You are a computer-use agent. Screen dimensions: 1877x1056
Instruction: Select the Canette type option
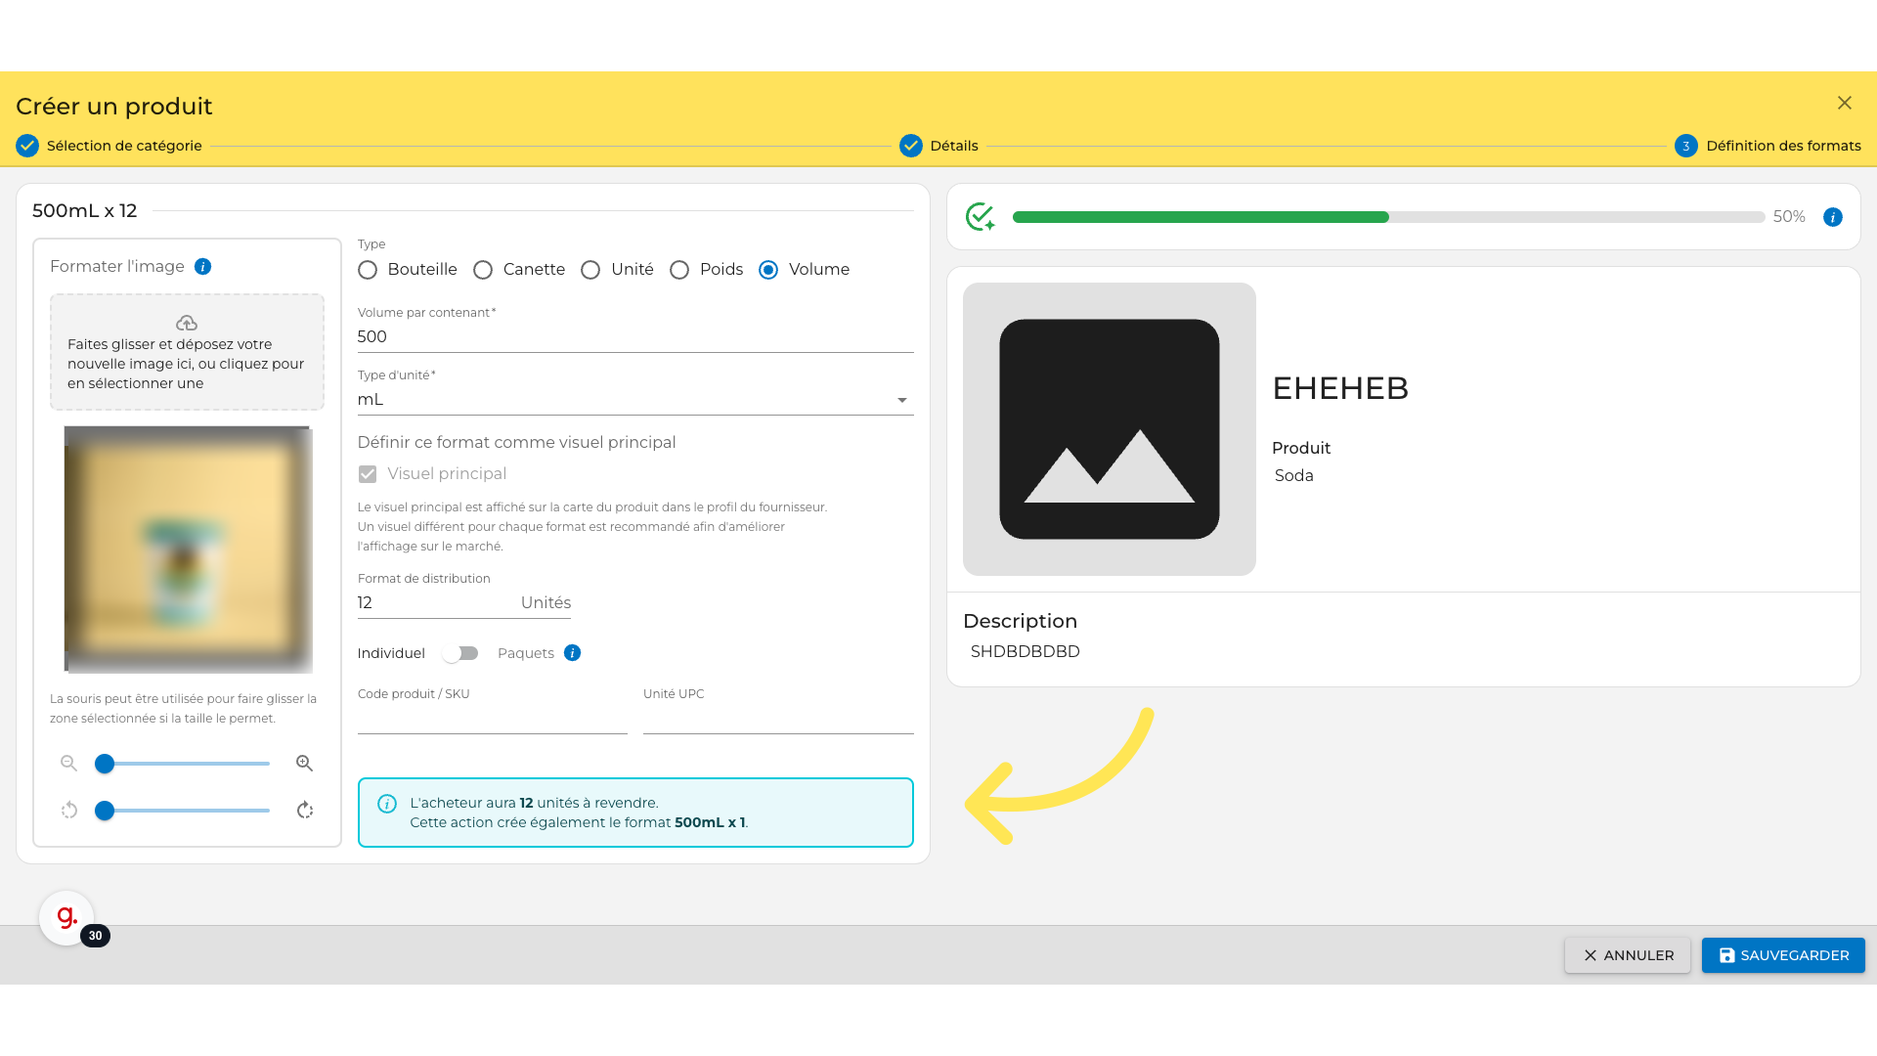(483, 270)
